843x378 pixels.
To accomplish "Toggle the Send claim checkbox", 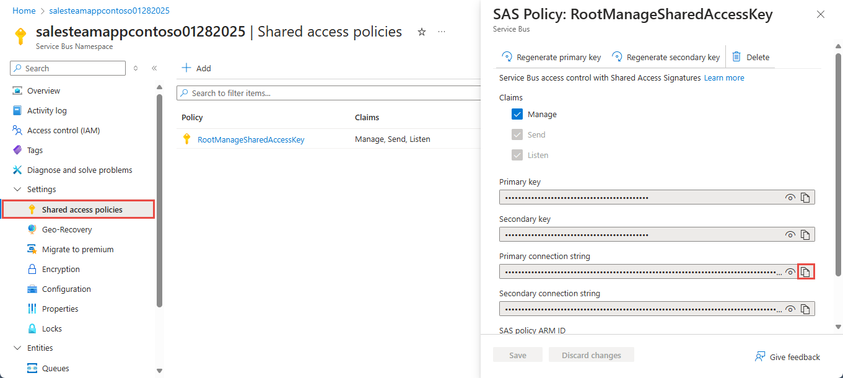I will coord(517,134).
